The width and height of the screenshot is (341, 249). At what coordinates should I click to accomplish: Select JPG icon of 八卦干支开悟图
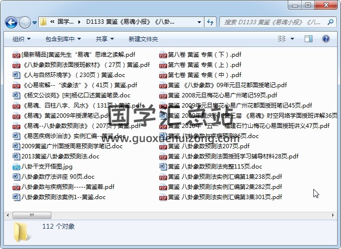coord(16,167)
